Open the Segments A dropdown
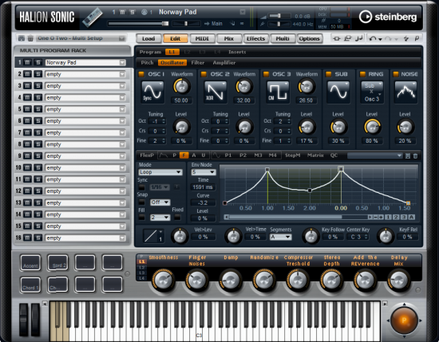The width and height of the screenshot is (439, 342). pos(280,237)
